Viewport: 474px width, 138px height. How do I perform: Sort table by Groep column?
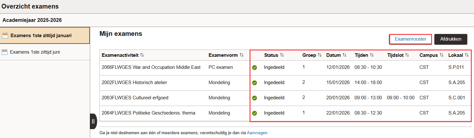(x=320, y=55)
